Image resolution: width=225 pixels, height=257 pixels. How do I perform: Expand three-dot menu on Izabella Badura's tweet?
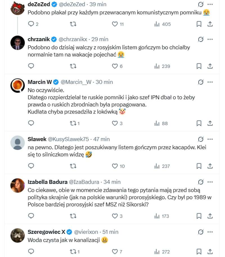pos(210,182)
